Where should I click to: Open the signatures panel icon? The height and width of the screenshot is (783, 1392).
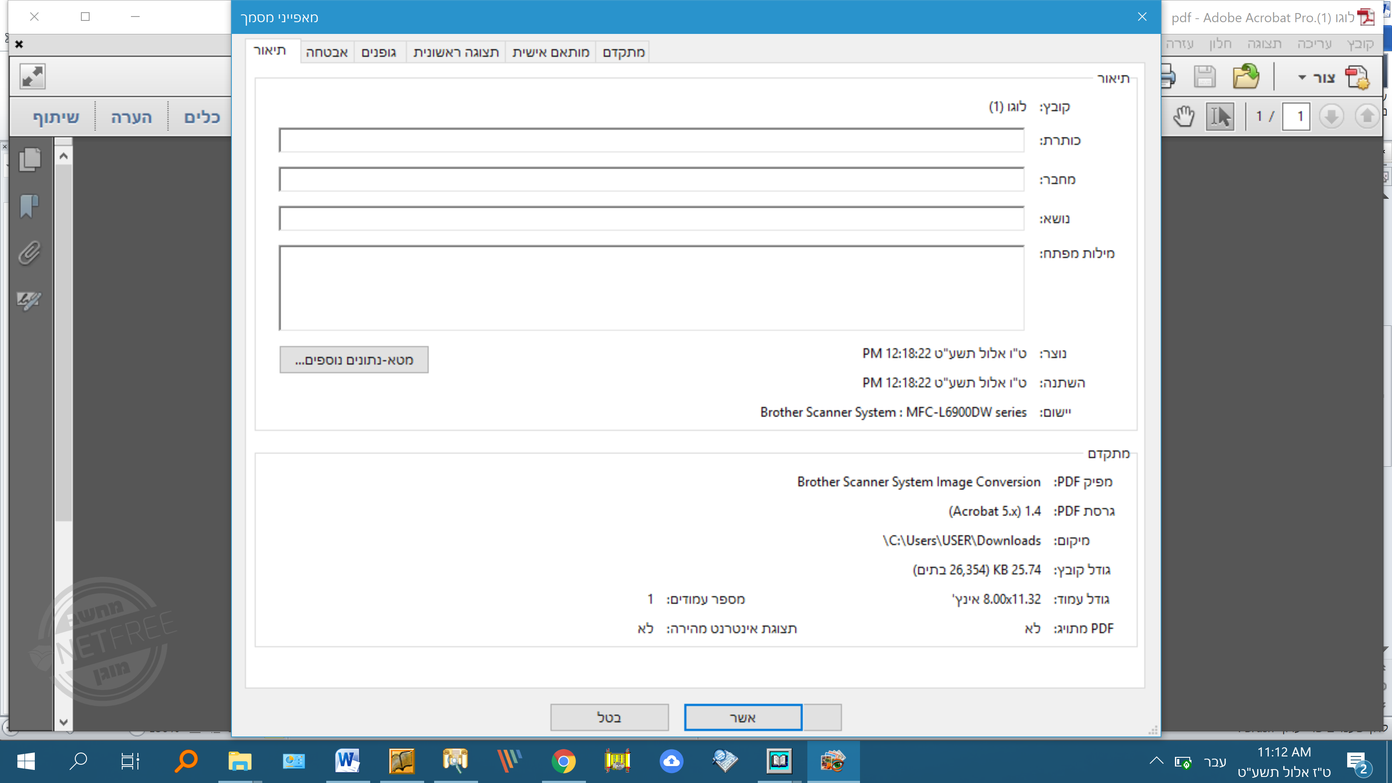[x=30, y=301]
